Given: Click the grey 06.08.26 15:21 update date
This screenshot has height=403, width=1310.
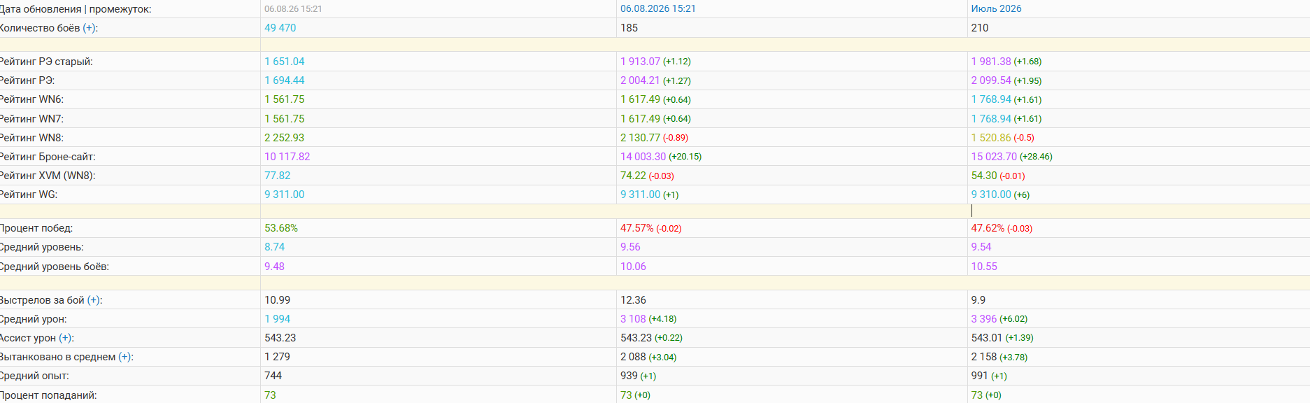Looking at the screenshot, I should 293,9.
